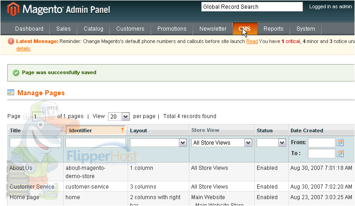Open the All Store Views filter dropdown
Screen dimensions: 355x206
222,143
